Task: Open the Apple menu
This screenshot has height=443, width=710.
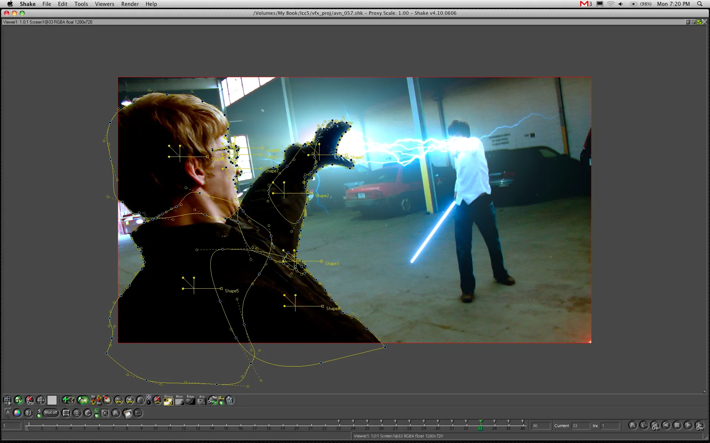Action: 10,4
